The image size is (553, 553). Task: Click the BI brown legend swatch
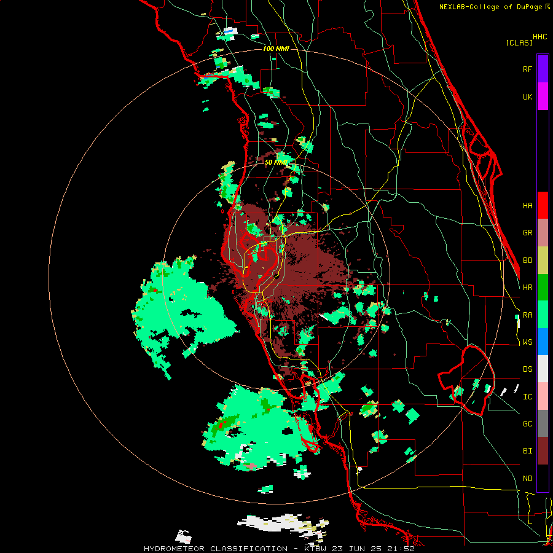pos(543,451)
